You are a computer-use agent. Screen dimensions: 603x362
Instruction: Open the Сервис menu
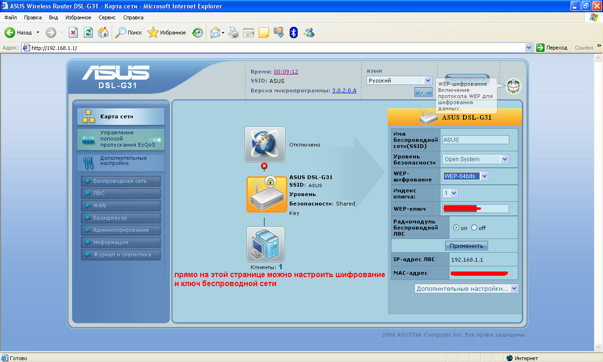tap(108, 17)
